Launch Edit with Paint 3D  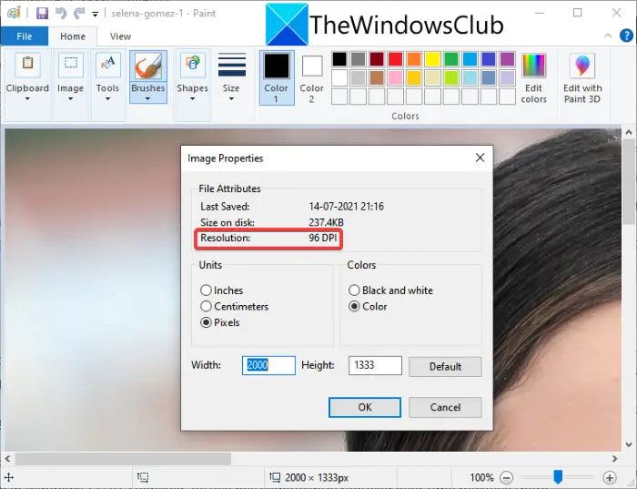[582, 77]
